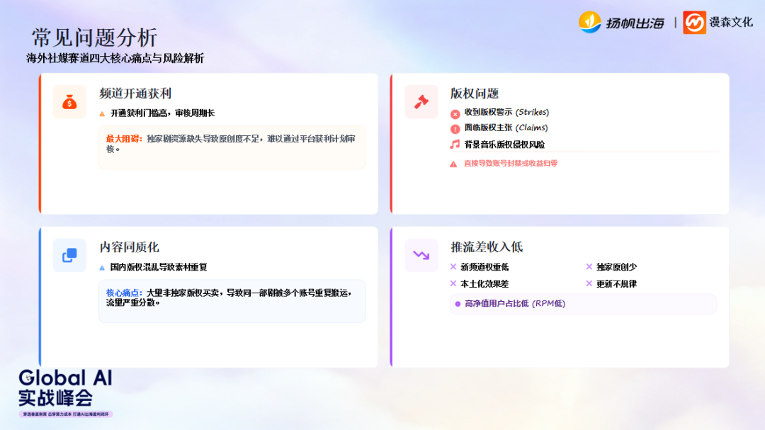The image size is (765, 430).
Task: Click the 核心痛点 highlighted text box
Action: [x=232, y=301]
